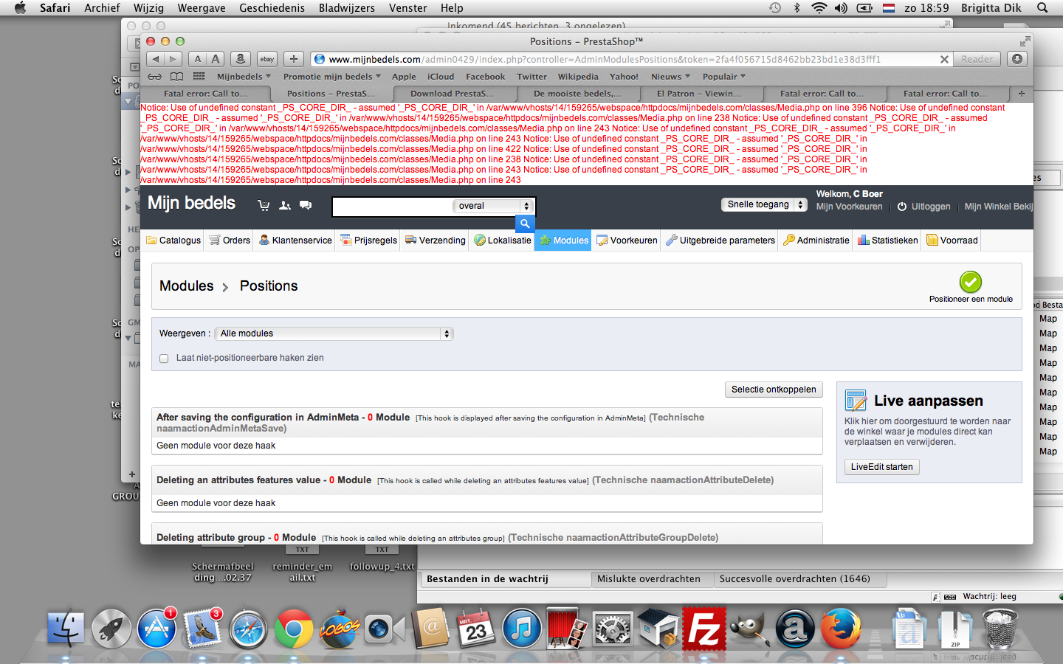Click the plus add-bookmark toolbar button

[x=294, y=59]
